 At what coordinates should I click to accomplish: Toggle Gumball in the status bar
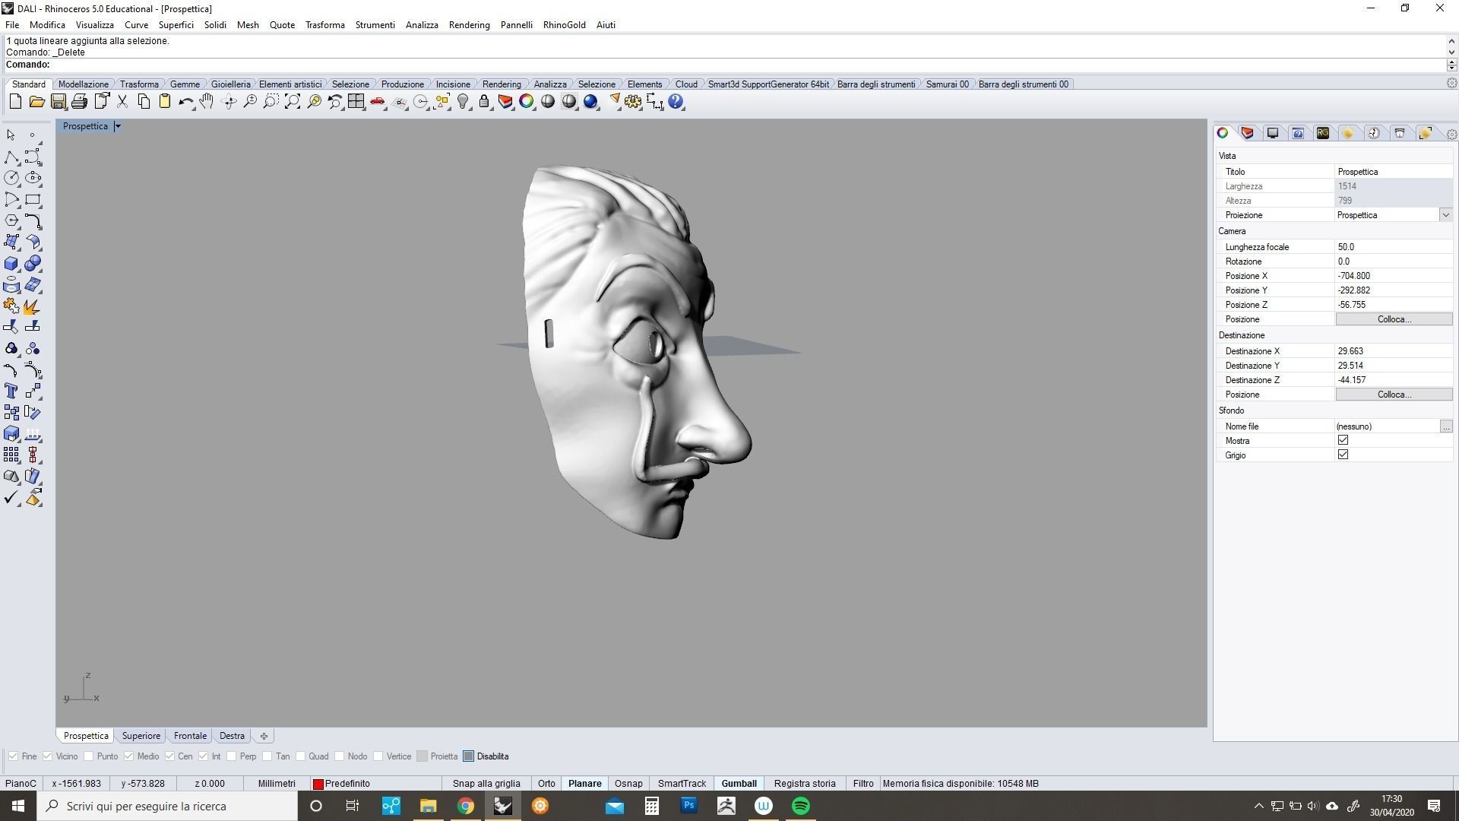click(x=739, y=784)
